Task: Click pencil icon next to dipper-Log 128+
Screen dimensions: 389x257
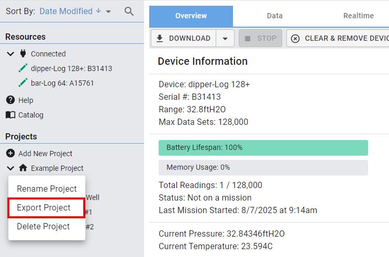Action: (23, 68)
